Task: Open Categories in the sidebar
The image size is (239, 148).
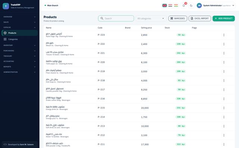Action: 20,39
